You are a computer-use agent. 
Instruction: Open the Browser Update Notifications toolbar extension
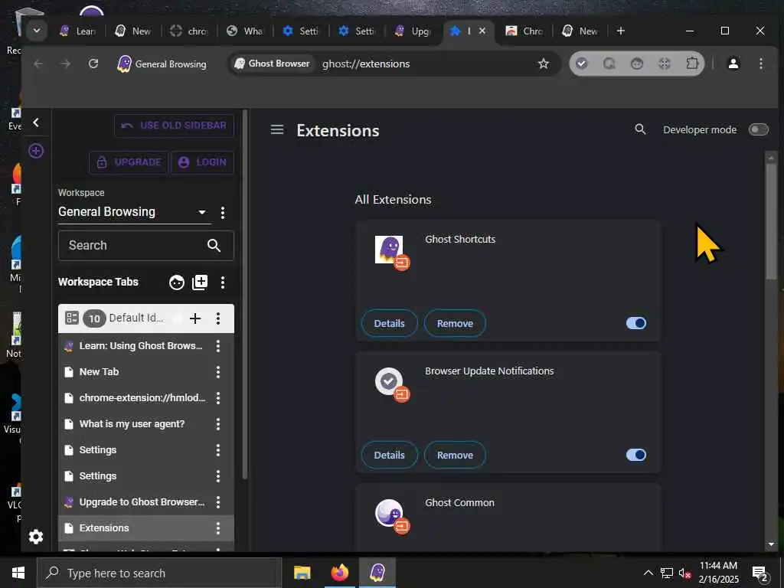pyautogui.click(x=582, y=64)
